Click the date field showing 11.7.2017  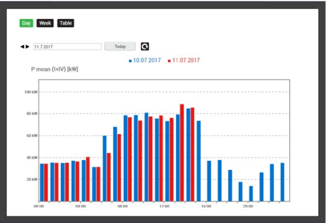pos(67,47)
